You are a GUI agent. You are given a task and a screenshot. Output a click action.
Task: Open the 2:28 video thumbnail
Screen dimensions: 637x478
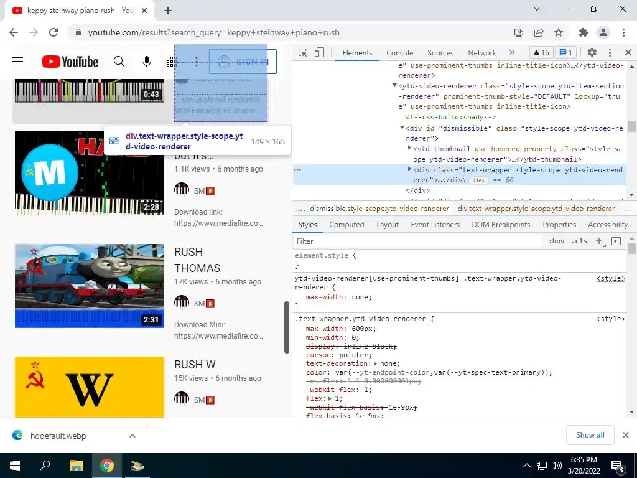coord(90,174)
